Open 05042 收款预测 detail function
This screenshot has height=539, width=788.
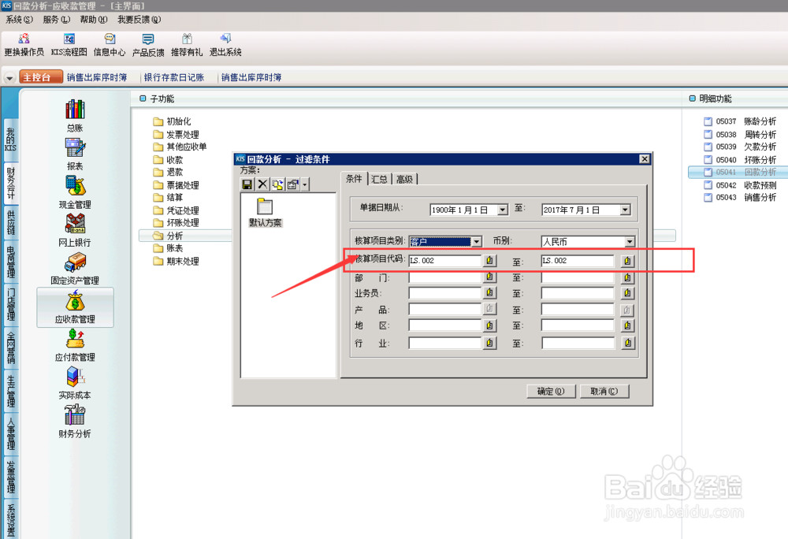coord(740,185)
